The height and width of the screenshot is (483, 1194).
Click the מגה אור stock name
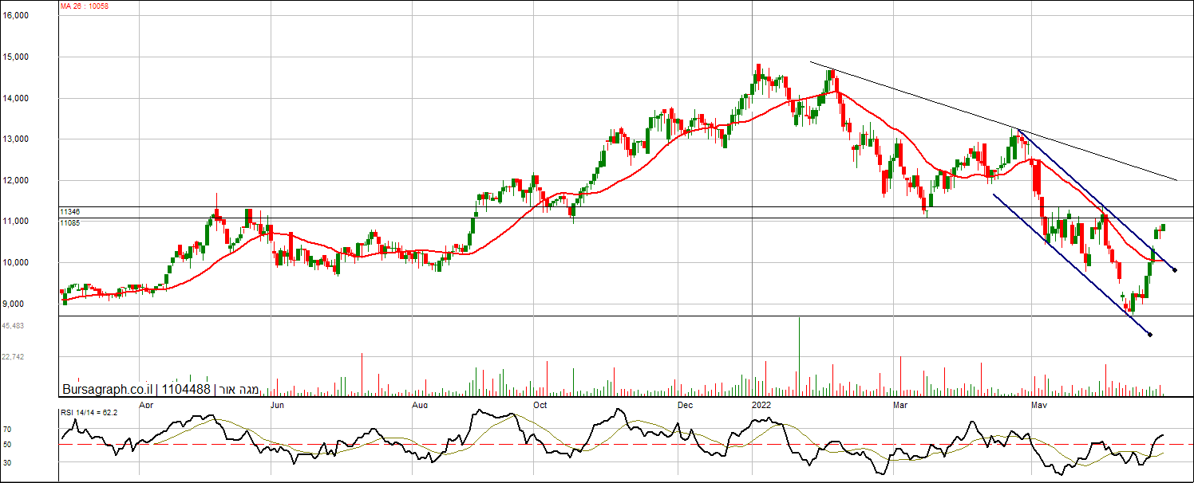click(239, 390)
